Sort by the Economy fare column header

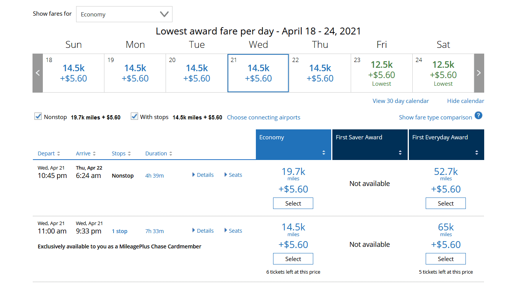click(x=293, y=145)
